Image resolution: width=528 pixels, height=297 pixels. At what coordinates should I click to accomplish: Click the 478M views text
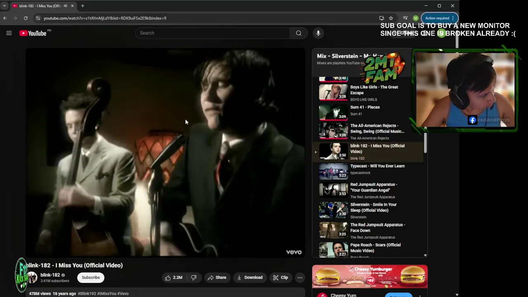tap(40, 294)
